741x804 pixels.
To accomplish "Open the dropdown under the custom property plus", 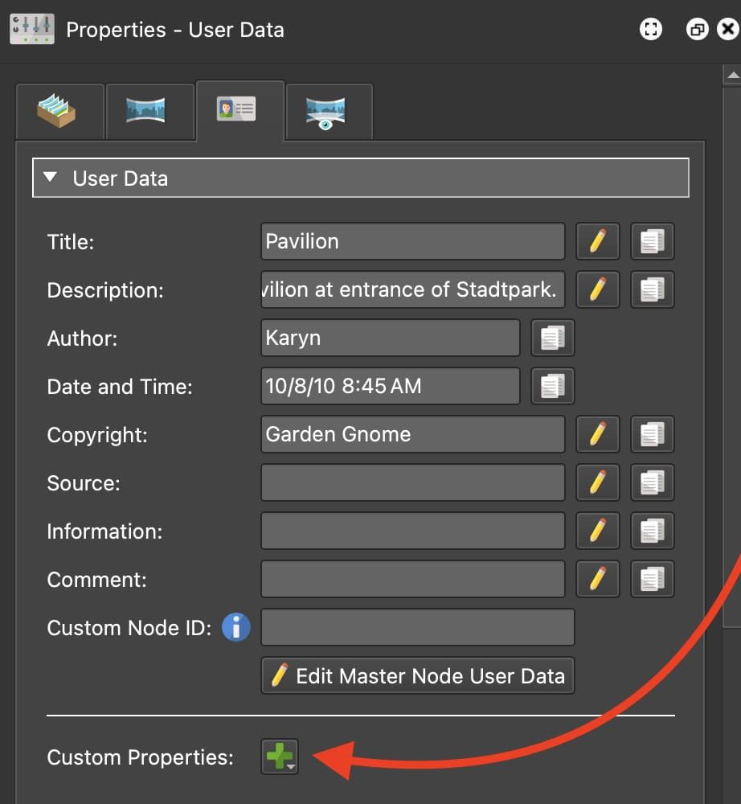I will pyautogui.click(x=290, y=766).
